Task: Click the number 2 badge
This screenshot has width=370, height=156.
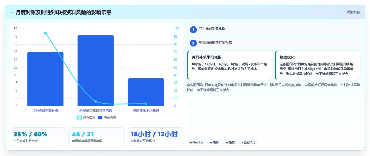Action: click(x=193, y=43)
